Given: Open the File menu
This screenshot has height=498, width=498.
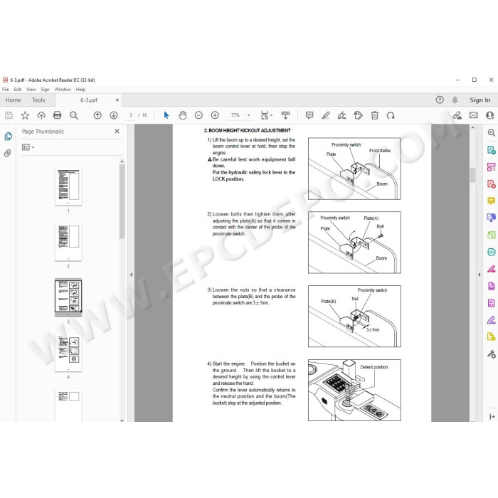Looking at the screenshot, I should pyautogui.click(x=6, y=90).
